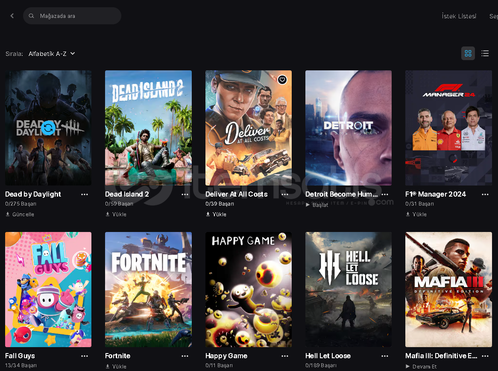Open Dead Island 2 cover thumbnail
This screenshot has height=371, width=498.
[x=148, y=128]
